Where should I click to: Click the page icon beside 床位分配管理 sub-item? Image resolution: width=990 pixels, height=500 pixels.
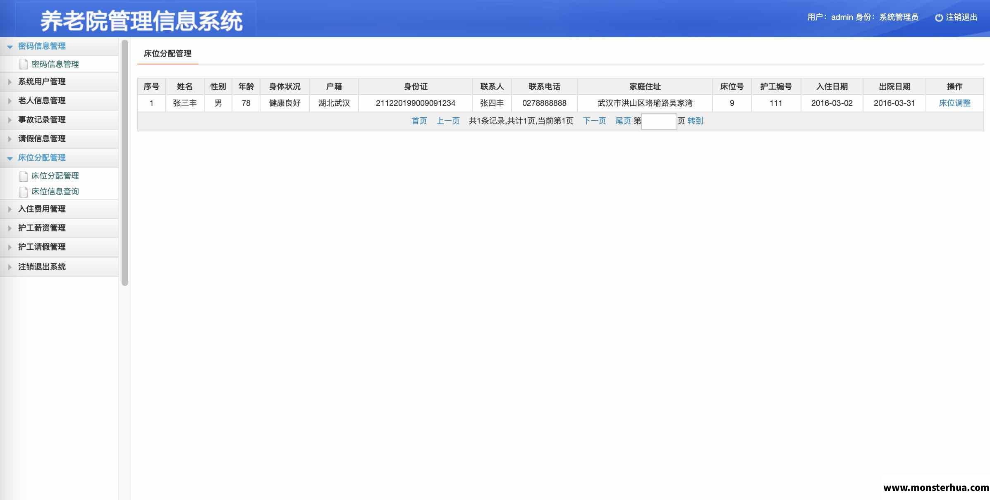pos(24,176)
